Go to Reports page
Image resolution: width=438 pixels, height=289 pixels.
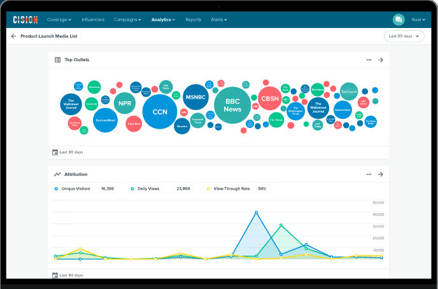pyautogui.click(x=194, y=20)
